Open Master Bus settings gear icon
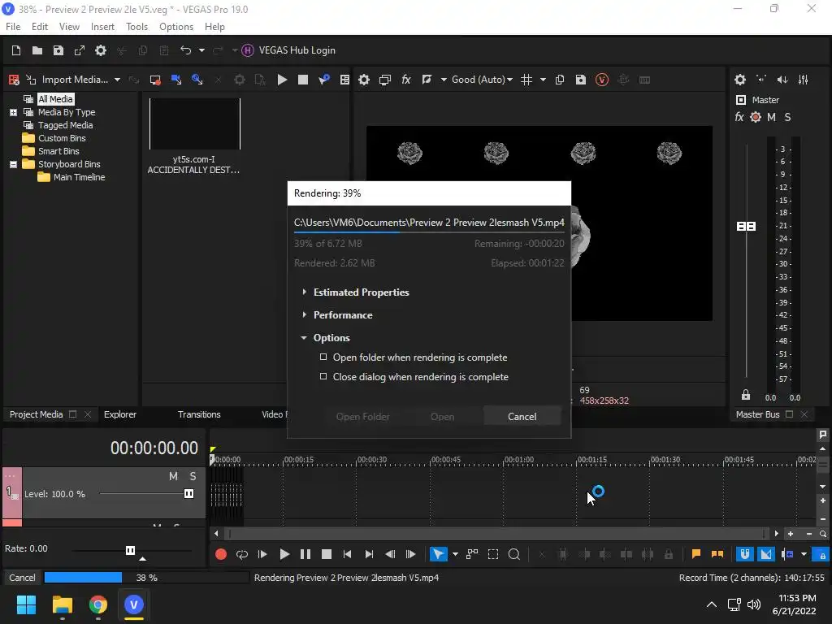Image resolution: width=832 pixels, height=624 pixels. [740, 80]
